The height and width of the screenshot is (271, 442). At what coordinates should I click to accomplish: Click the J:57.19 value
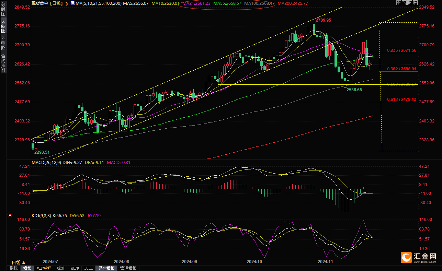pyautogui.click(x=93, y=216)
